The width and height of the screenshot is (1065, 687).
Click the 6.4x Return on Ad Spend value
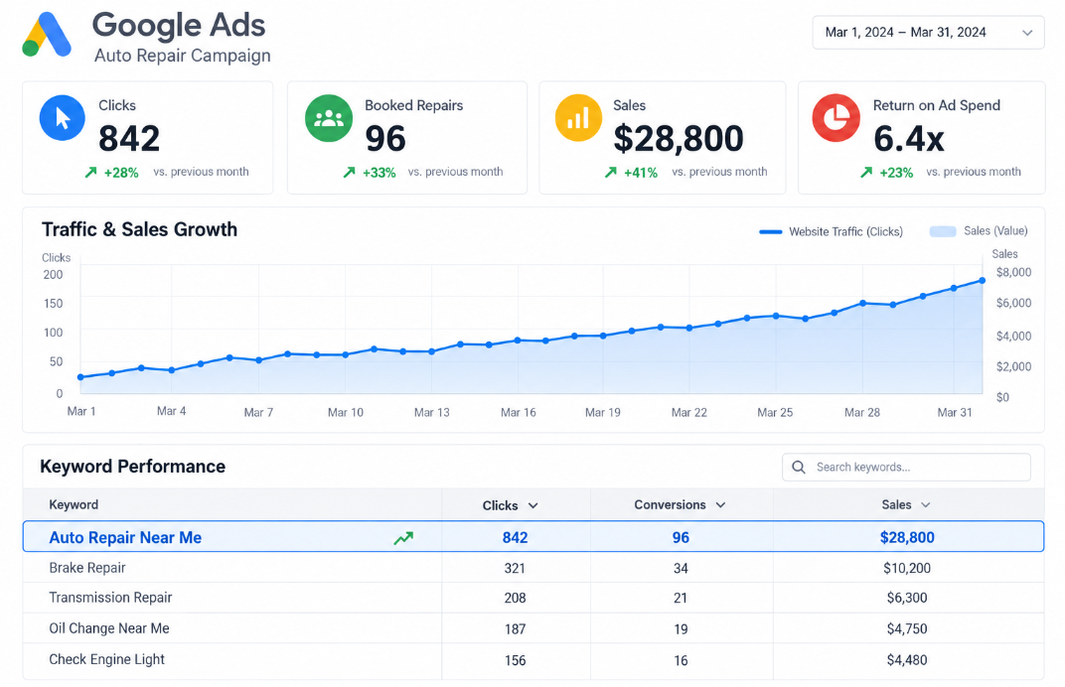[908, 138]
